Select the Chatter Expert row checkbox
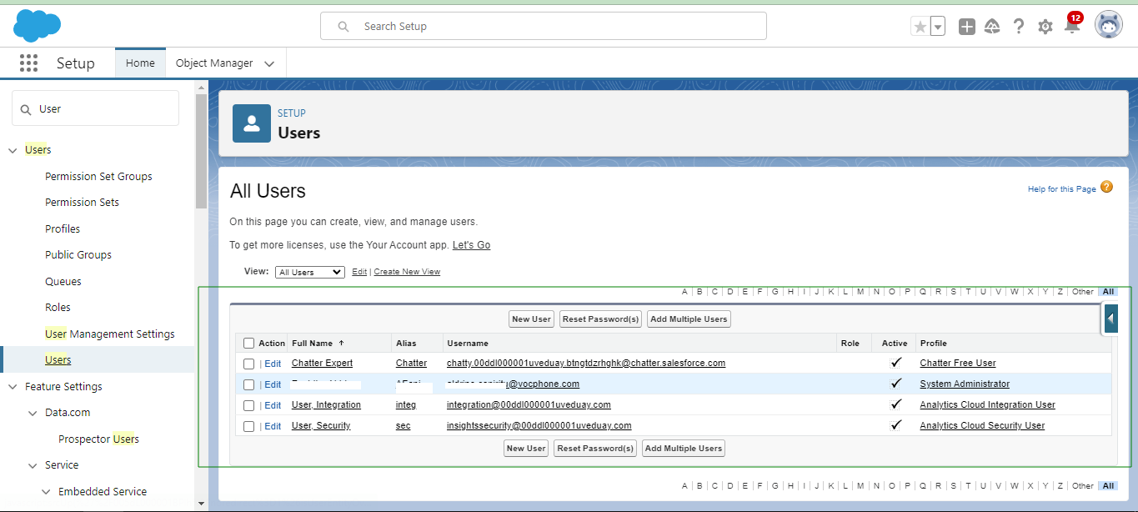1138x512 pixels. (248, 364)
